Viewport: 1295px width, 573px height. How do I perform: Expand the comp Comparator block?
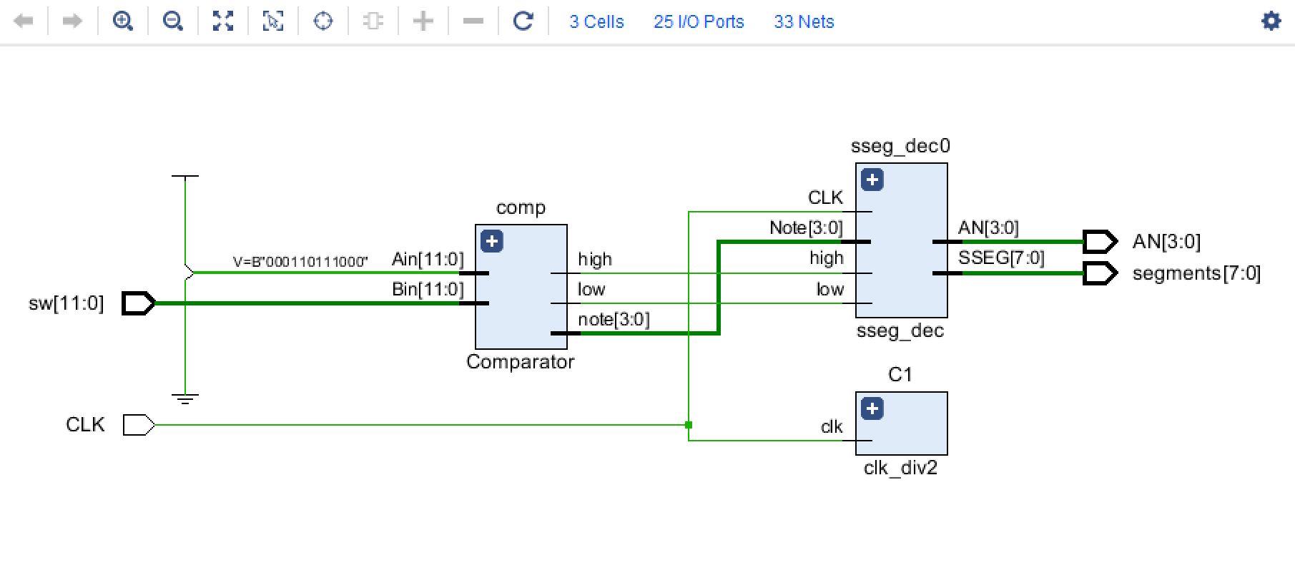[492, 241]
